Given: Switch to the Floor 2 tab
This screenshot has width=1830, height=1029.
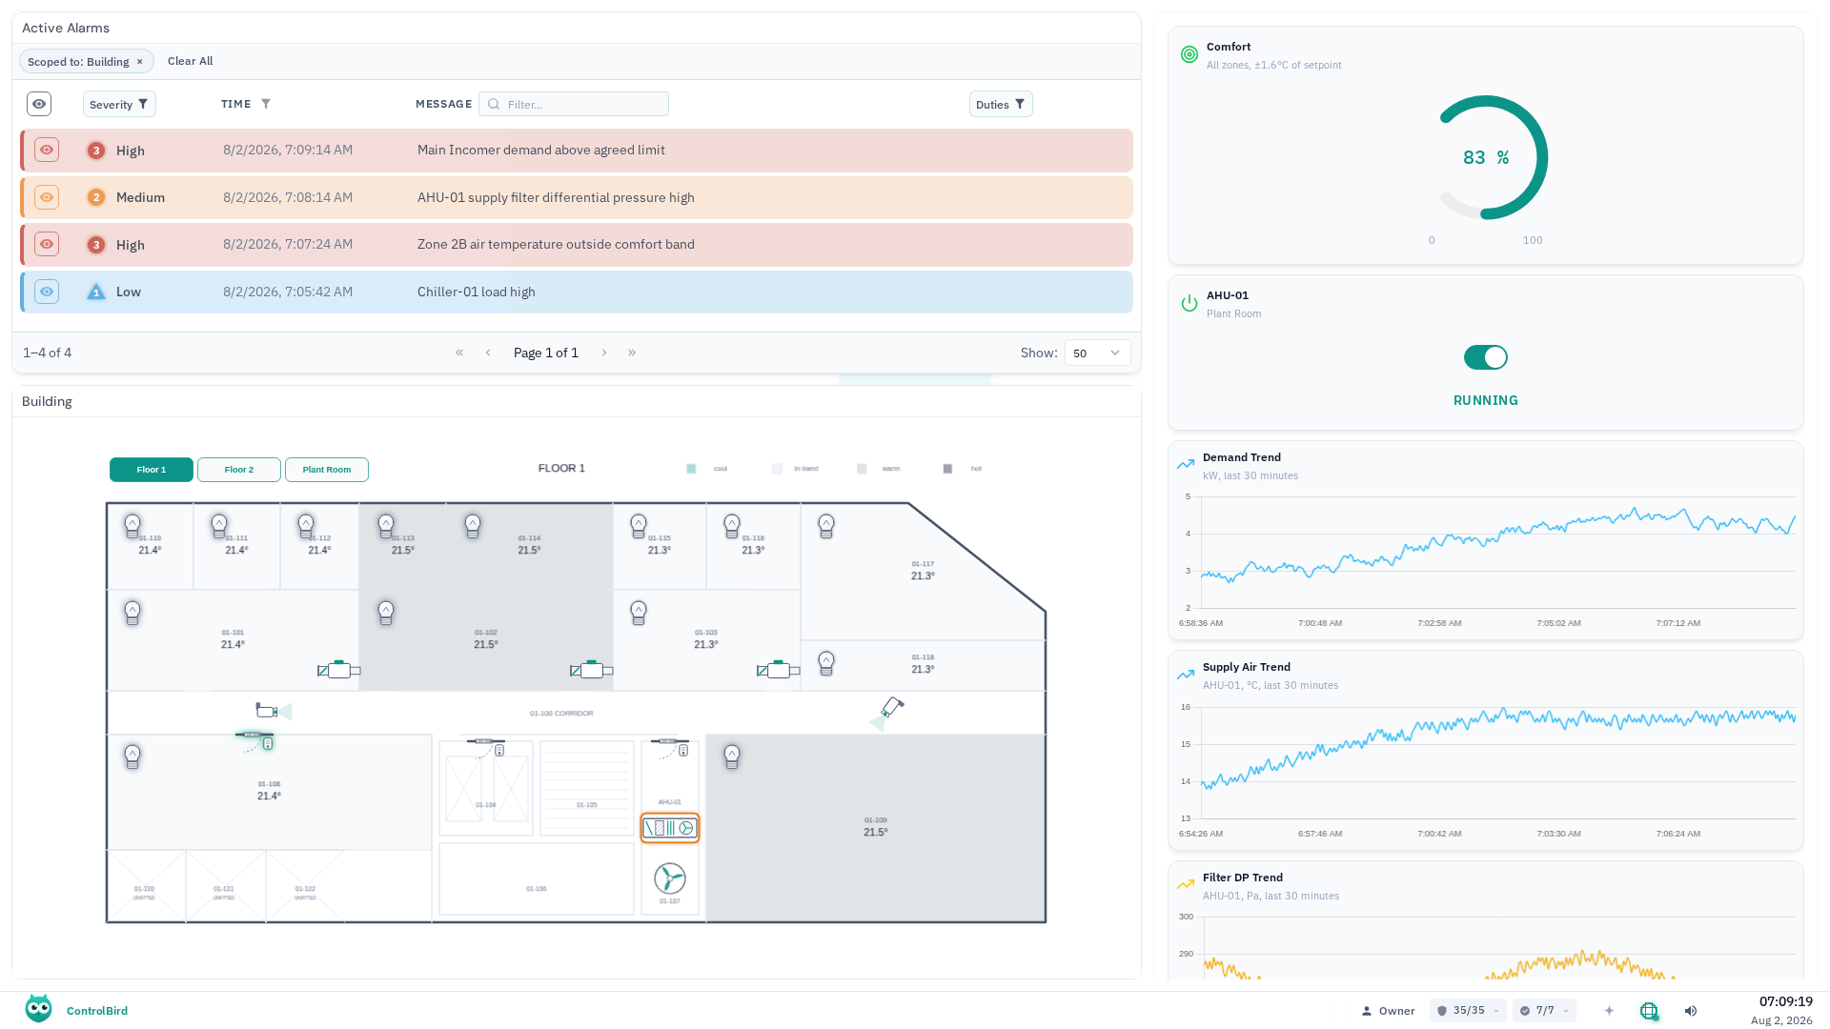Looking at the screenshot, I should (x=239, y=470).
